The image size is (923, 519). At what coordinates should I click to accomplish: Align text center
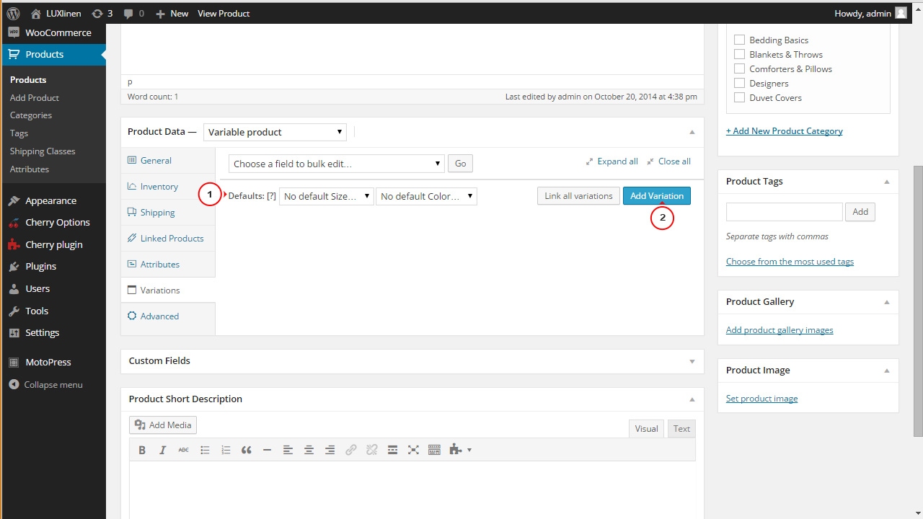309,450
